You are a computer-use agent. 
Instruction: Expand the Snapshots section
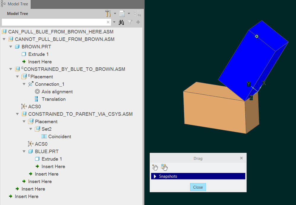(155, 176)
